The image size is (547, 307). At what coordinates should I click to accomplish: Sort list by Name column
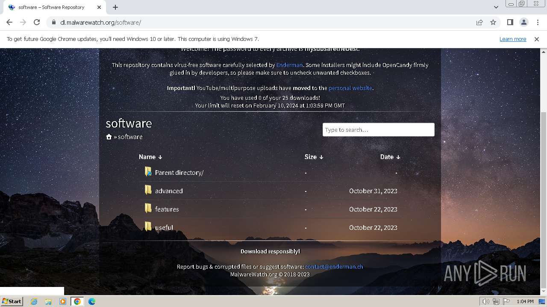150,157
